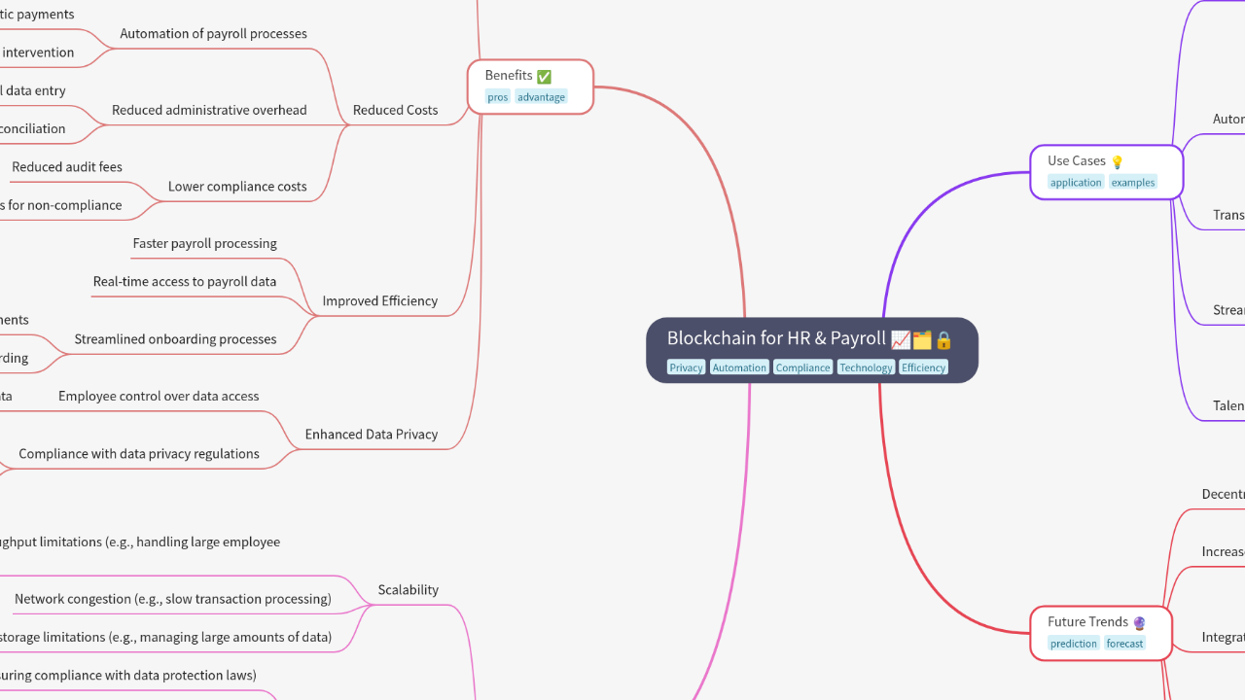Click the Efficiency tag on the central node
The image size is (1245, 700).
pyautogui.click(x=923, y=367)
